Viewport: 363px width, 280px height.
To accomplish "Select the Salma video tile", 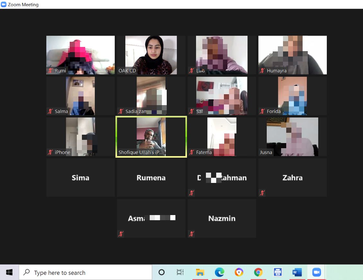I will click(80, 96).
